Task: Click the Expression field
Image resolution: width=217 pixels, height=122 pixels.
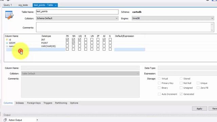Action: point(188,74)
